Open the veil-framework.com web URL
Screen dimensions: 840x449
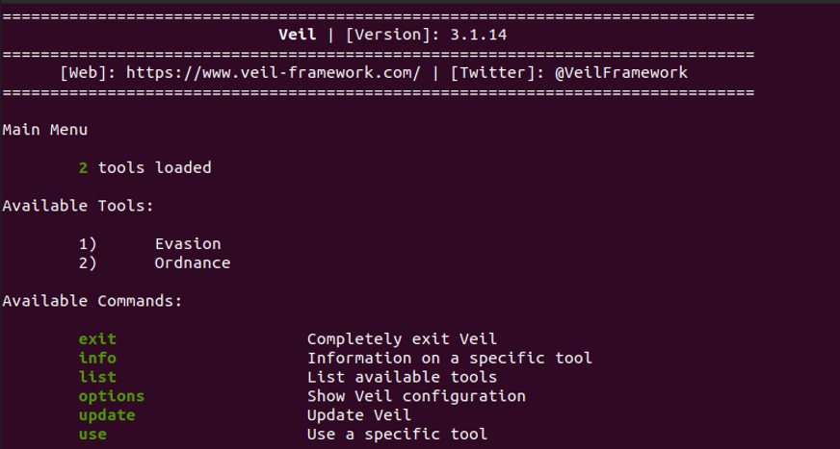(x=274, y=73)
